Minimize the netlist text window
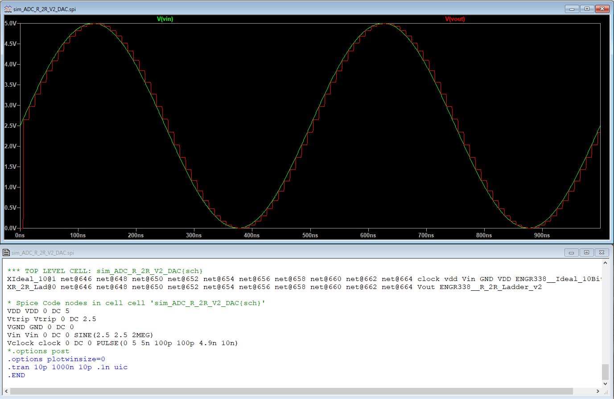This screenshot has width=614, height=399. pos(571,252)
